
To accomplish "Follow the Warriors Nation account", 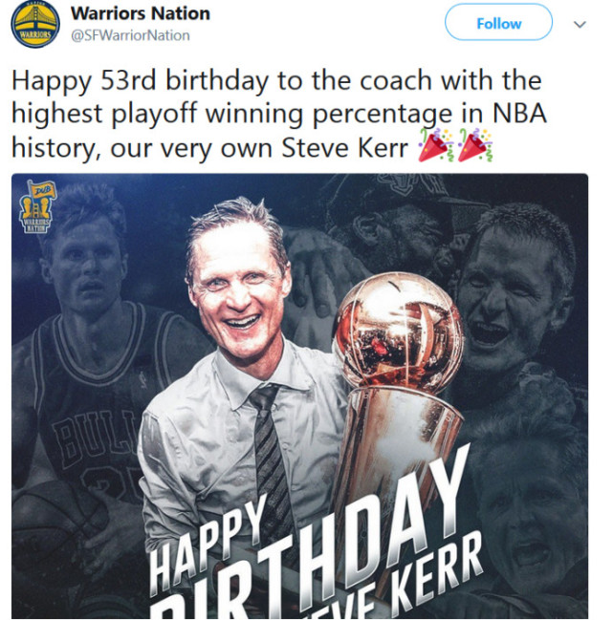I will [498, 23].
